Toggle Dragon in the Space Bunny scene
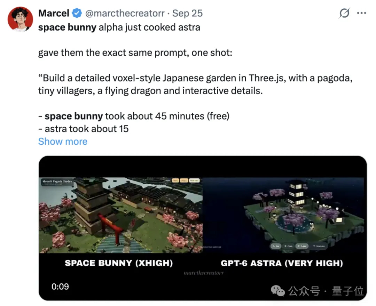This screenshot has width=376, height=306. click(x=184, y=180)
